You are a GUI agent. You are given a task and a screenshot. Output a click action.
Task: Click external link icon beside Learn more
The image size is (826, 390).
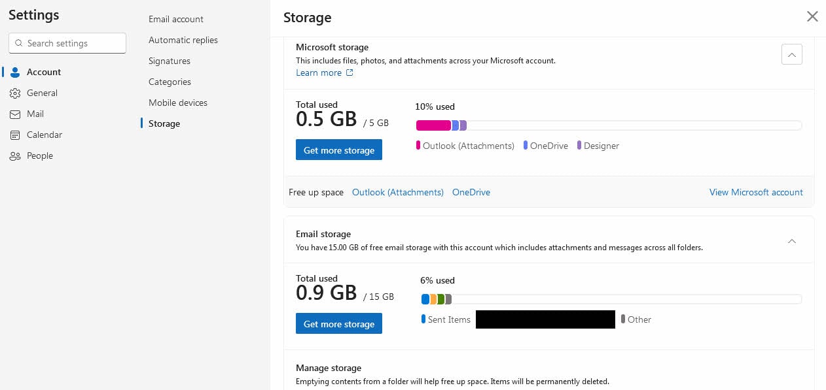[350, 73]
